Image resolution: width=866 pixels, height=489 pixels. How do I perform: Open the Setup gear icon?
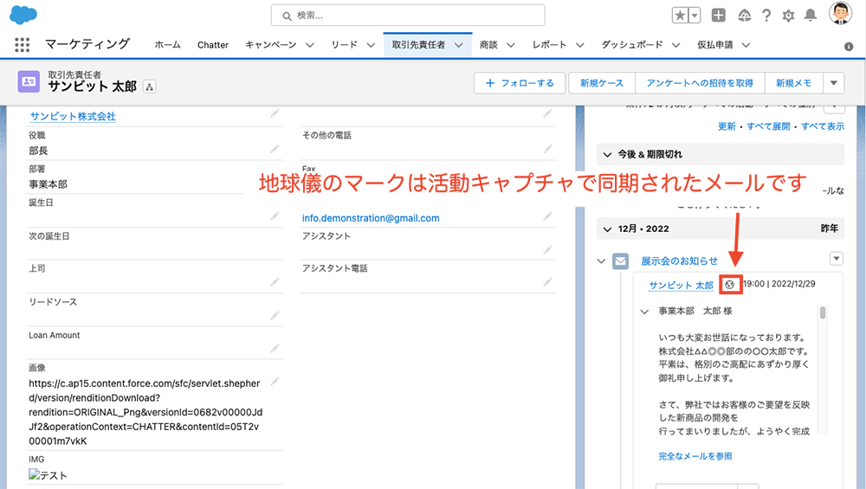pyautogui.click(x=788, y=16)
